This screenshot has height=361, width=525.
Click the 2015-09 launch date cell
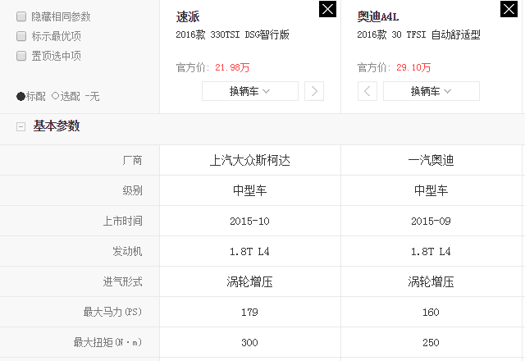[431, 221]
